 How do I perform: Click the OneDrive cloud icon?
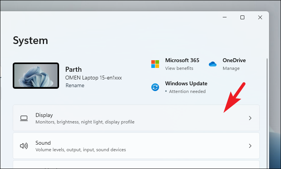tap(213, 64)
